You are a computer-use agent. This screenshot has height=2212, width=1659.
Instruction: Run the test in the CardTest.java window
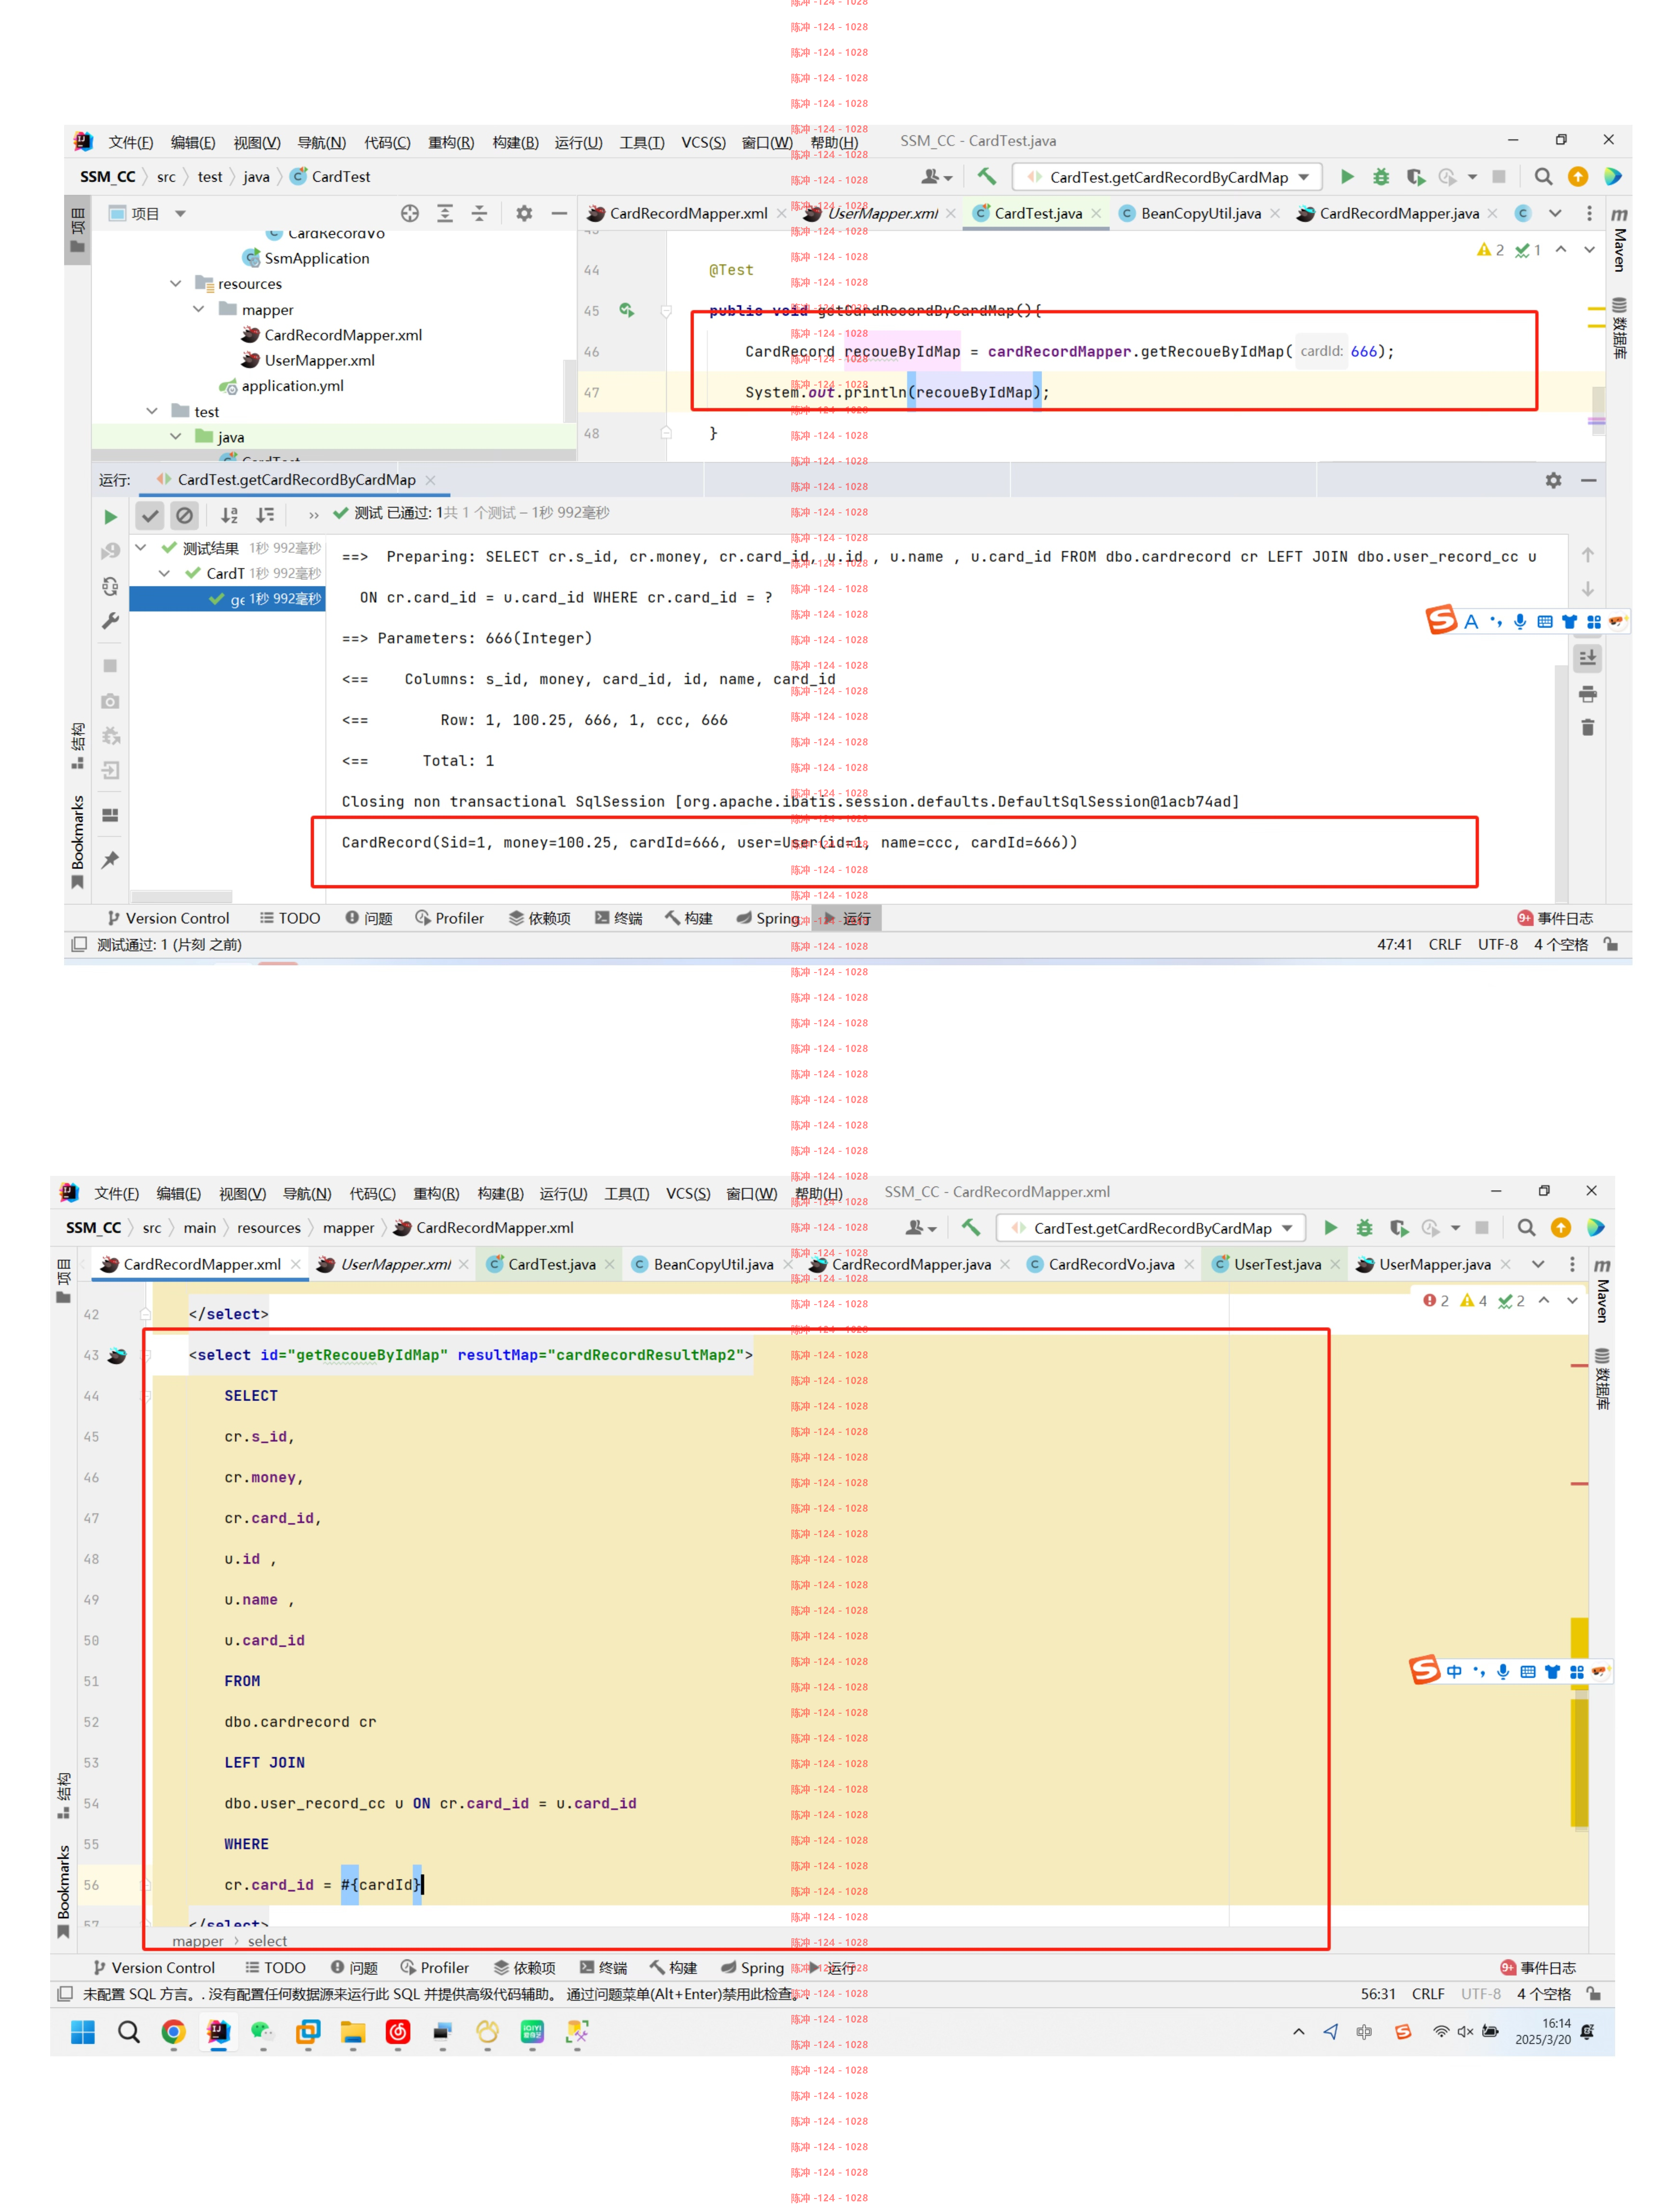point(1347,177)
